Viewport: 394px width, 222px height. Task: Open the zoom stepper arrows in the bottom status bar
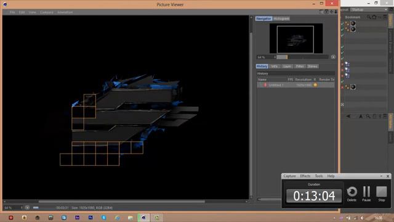[x=22, y=208]
